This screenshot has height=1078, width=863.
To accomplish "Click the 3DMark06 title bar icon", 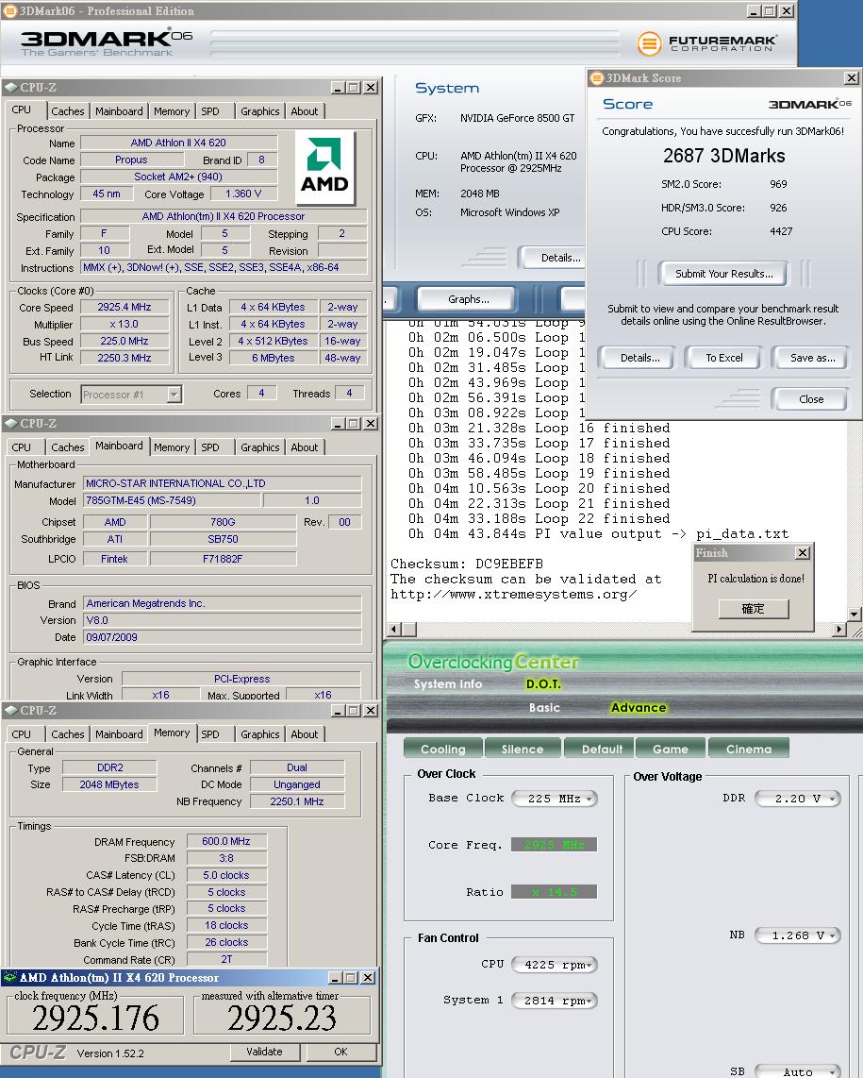I will point(9,11).
